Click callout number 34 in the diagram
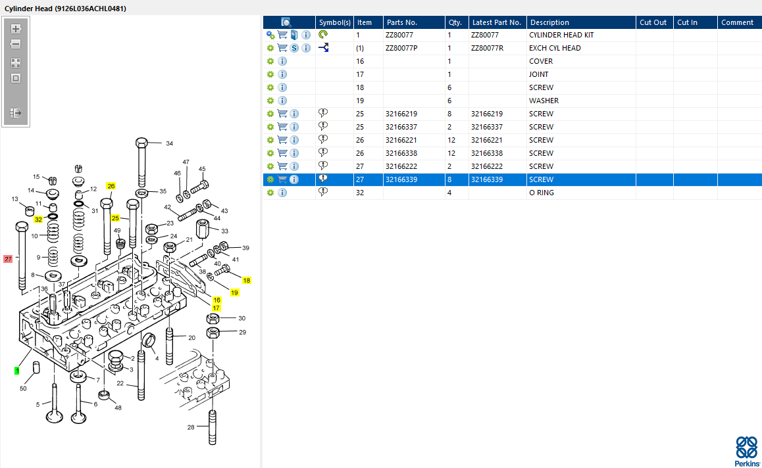This screenshot has height=468, width=762. [169, 143]
